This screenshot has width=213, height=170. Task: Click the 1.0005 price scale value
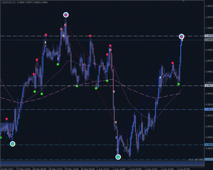[x=209, y=28]
